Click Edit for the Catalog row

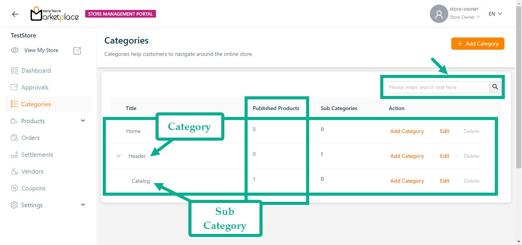pos(444,181)
